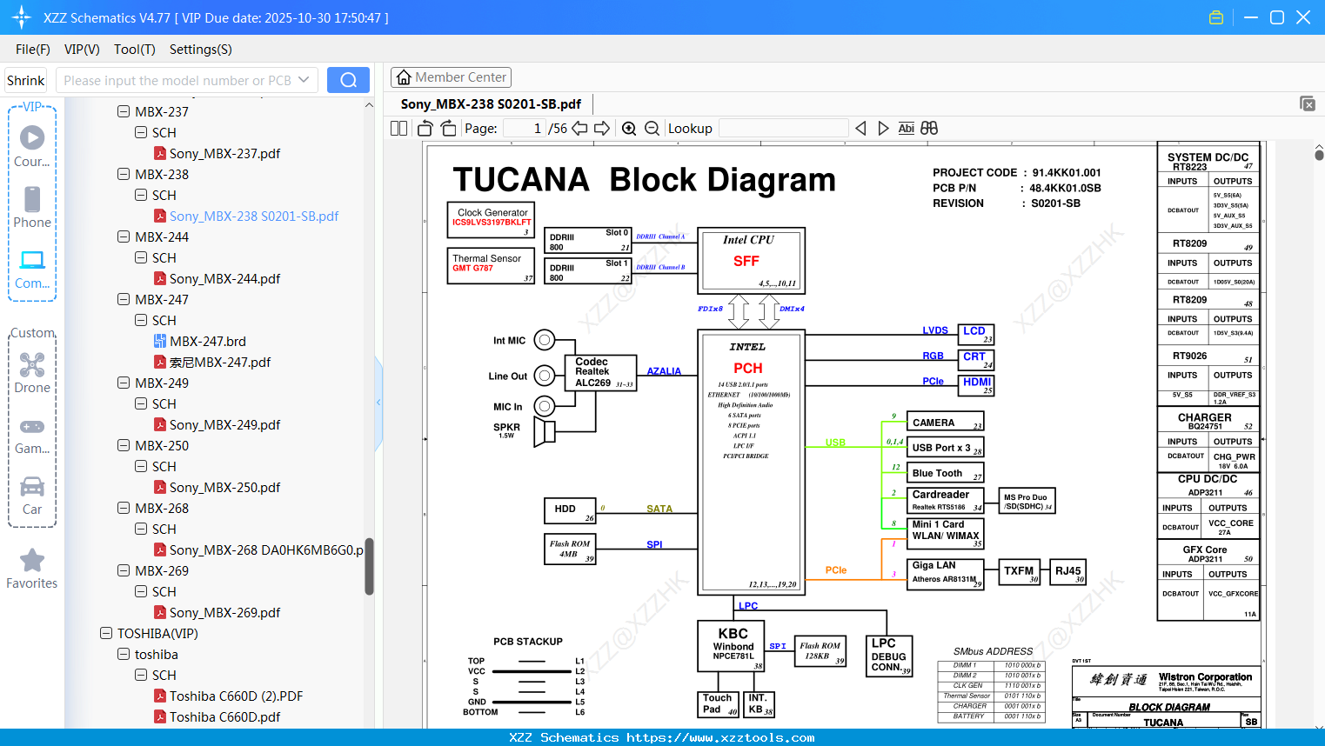Screen dimensions: 1325x746
Task: Focus the model number search field
Action: tap(177, 80)
